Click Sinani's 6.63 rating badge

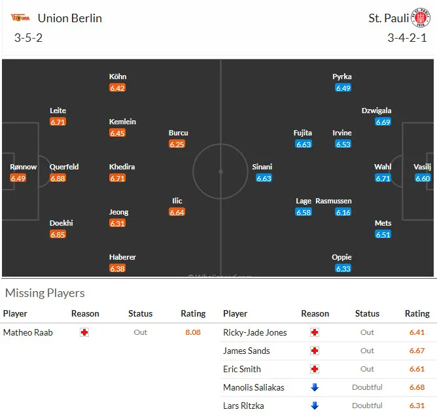(264, 178)
